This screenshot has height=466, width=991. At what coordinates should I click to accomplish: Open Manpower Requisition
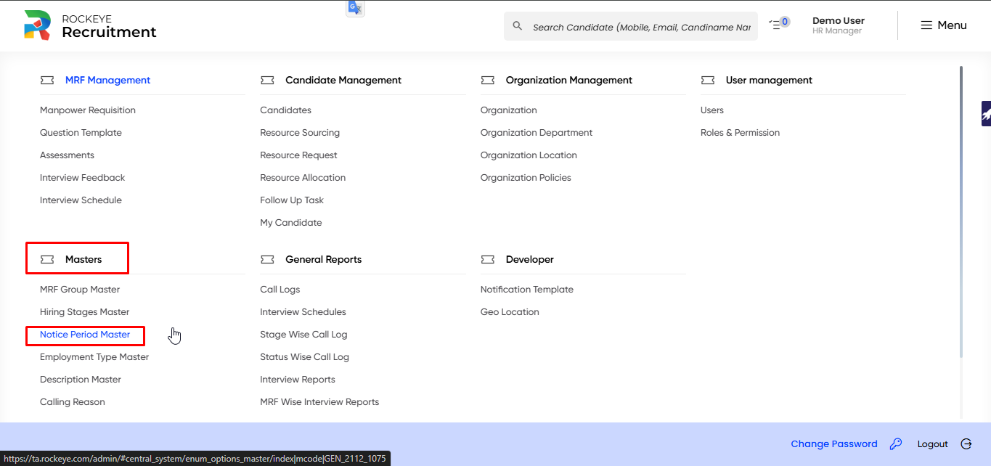(88, 110)
